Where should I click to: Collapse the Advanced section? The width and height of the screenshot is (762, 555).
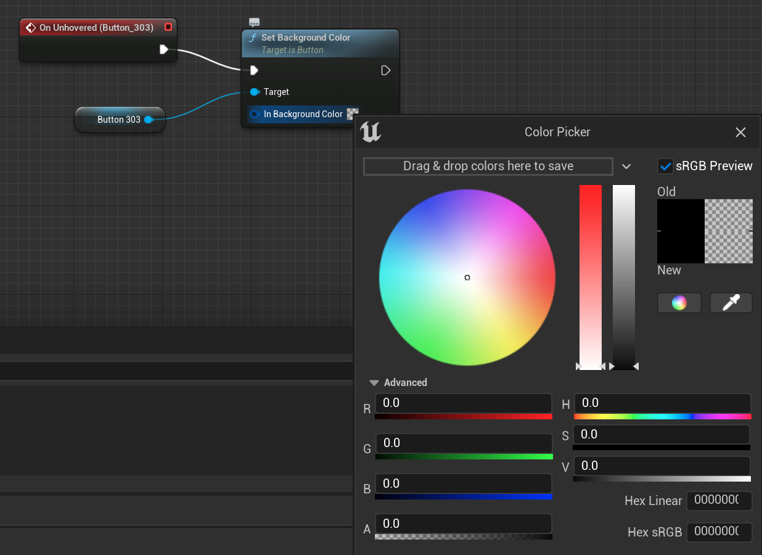point(374,383)
